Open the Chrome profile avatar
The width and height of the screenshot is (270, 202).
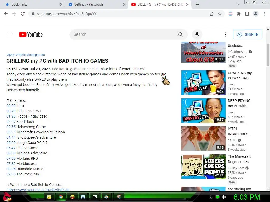coord(256,14)
